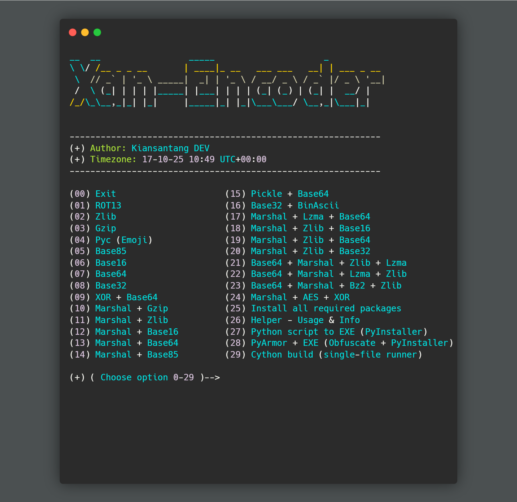Viewport: 517px width, 502px height.
Task: Select Marshal + Gzip option
Action: pos(131,308)
